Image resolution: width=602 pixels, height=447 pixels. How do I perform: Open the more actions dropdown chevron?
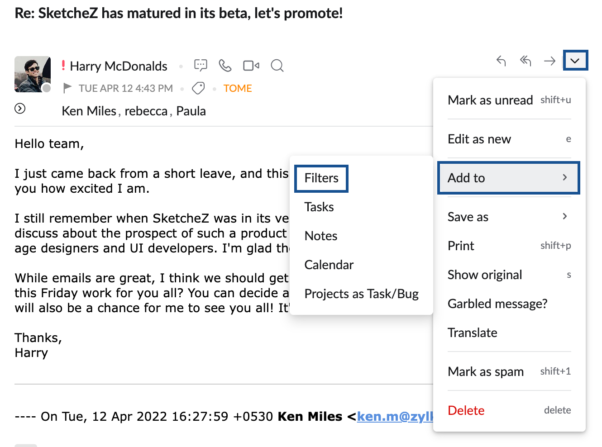tap(575, 60)
